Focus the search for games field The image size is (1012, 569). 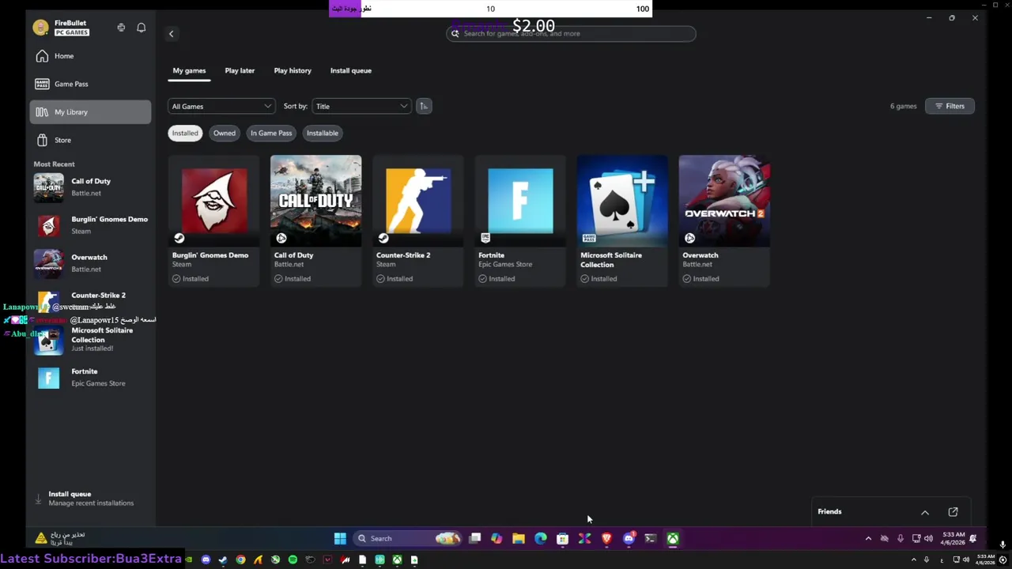[x=571, y=33]
